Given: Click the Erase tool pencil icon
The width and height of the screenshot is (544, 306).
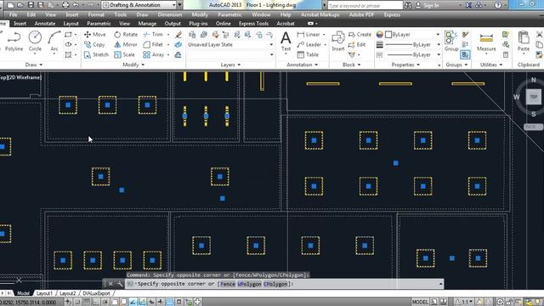Looking at the screenshot, I should [178, 34].
